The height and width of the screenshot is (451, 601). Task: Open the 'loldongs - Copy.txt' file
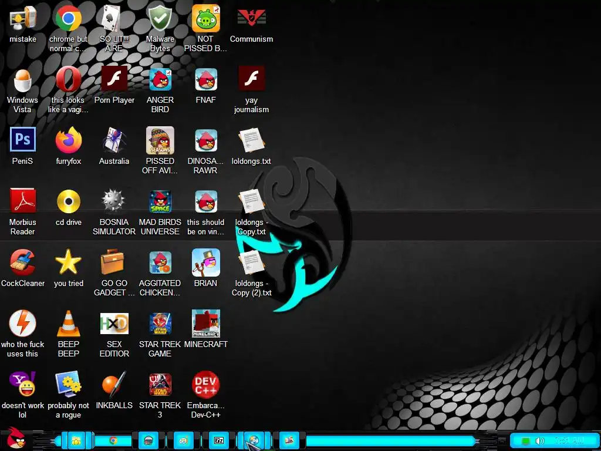tap(251, 201)
